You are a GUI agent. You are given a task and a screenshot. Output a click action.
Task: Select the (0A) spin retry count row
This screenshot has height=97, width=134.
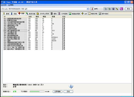[34, 32]
